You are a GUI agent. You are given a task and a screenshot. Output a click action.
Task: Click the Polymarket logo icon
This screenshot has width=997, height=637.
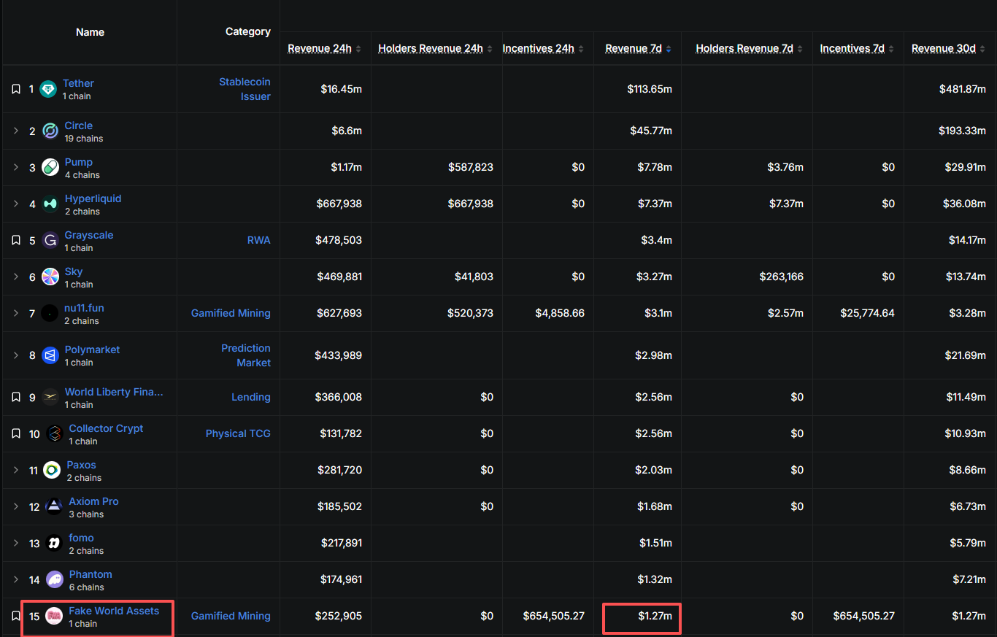50,355
